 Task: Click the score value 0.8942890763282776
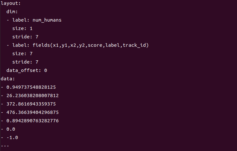pos(33,121)
